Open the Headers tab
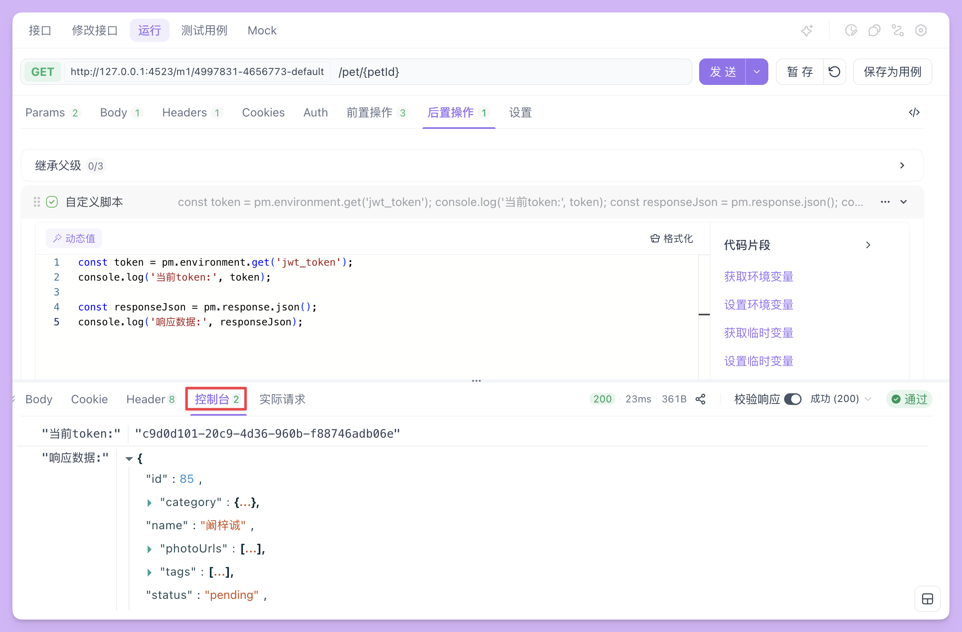This screenshot has width=962, height=632. click(192, 112)
